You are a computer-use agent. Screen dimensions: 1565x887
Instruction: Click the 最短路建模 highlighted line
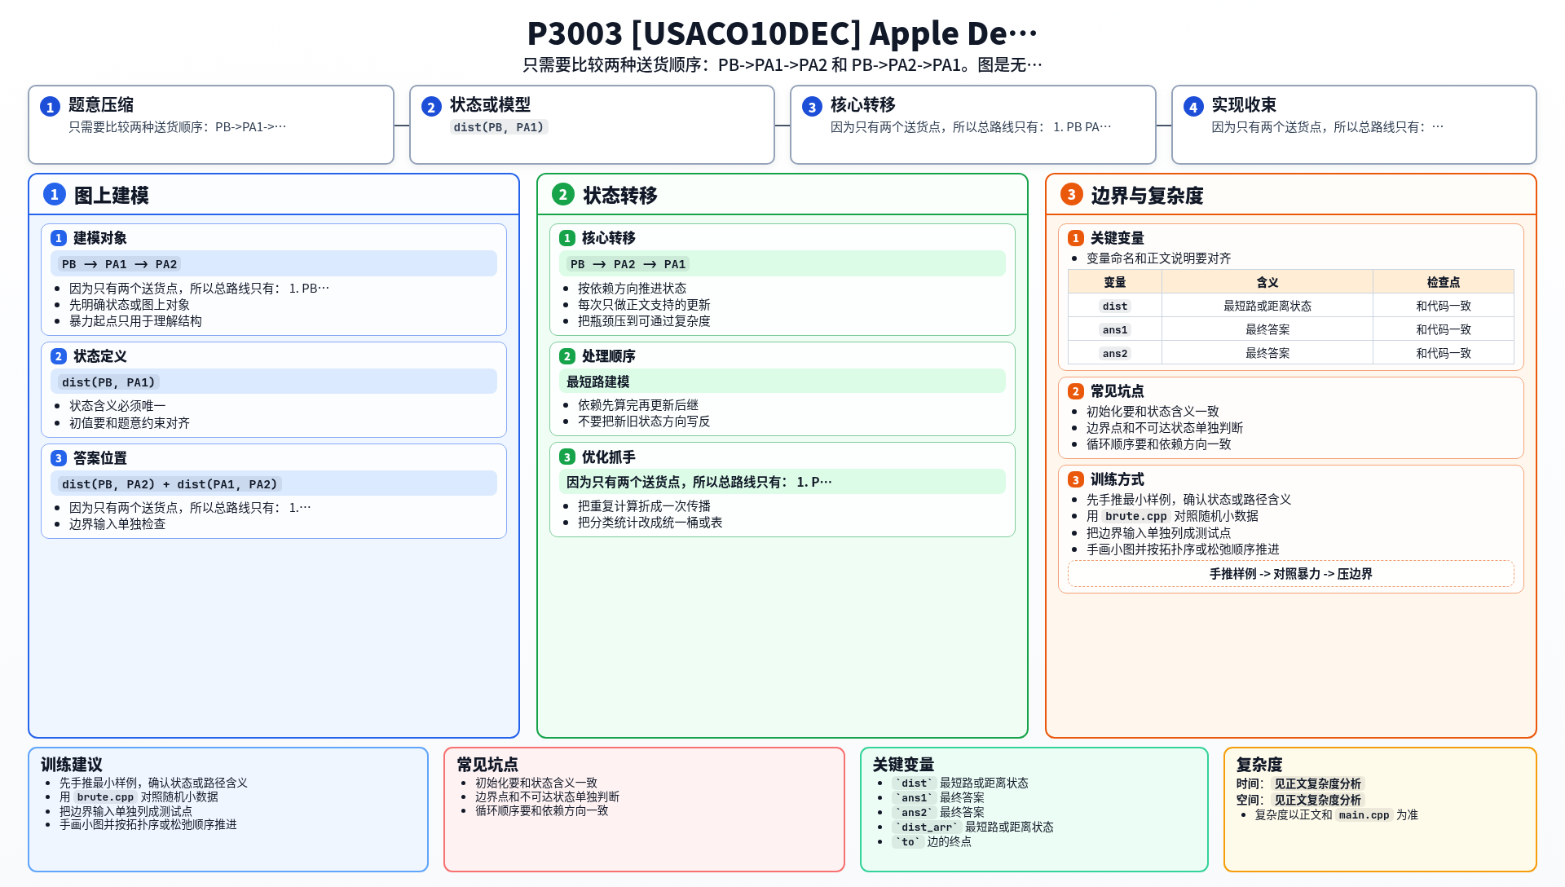point(782,382)
